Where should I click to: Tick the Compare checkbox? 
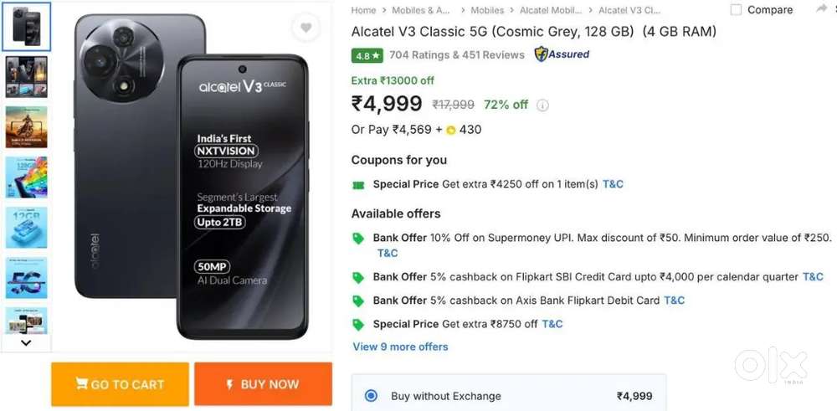pos(736,10)
